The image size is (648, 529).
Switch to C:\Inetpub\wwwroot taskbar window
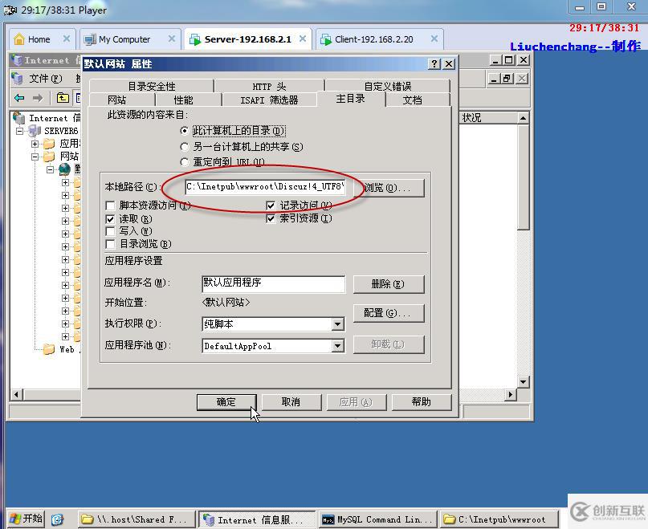[499, 519]
